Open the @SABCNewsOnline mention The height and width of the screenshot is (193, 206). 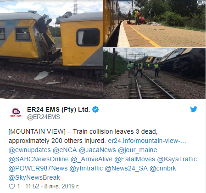[39, 159]
